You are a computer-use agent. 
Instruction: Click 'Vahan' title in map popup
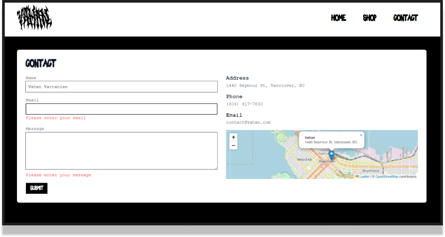310,138
